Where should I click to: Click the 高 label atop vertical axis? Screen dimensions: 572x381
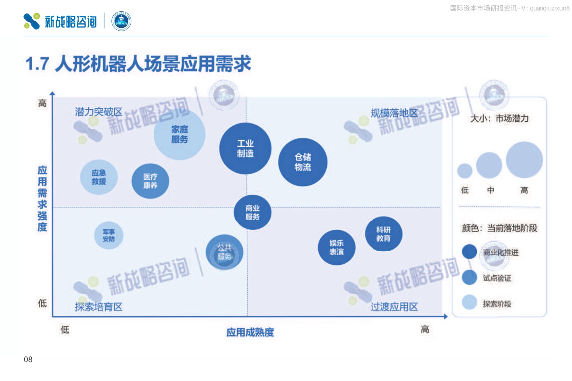tap(42, 103)
